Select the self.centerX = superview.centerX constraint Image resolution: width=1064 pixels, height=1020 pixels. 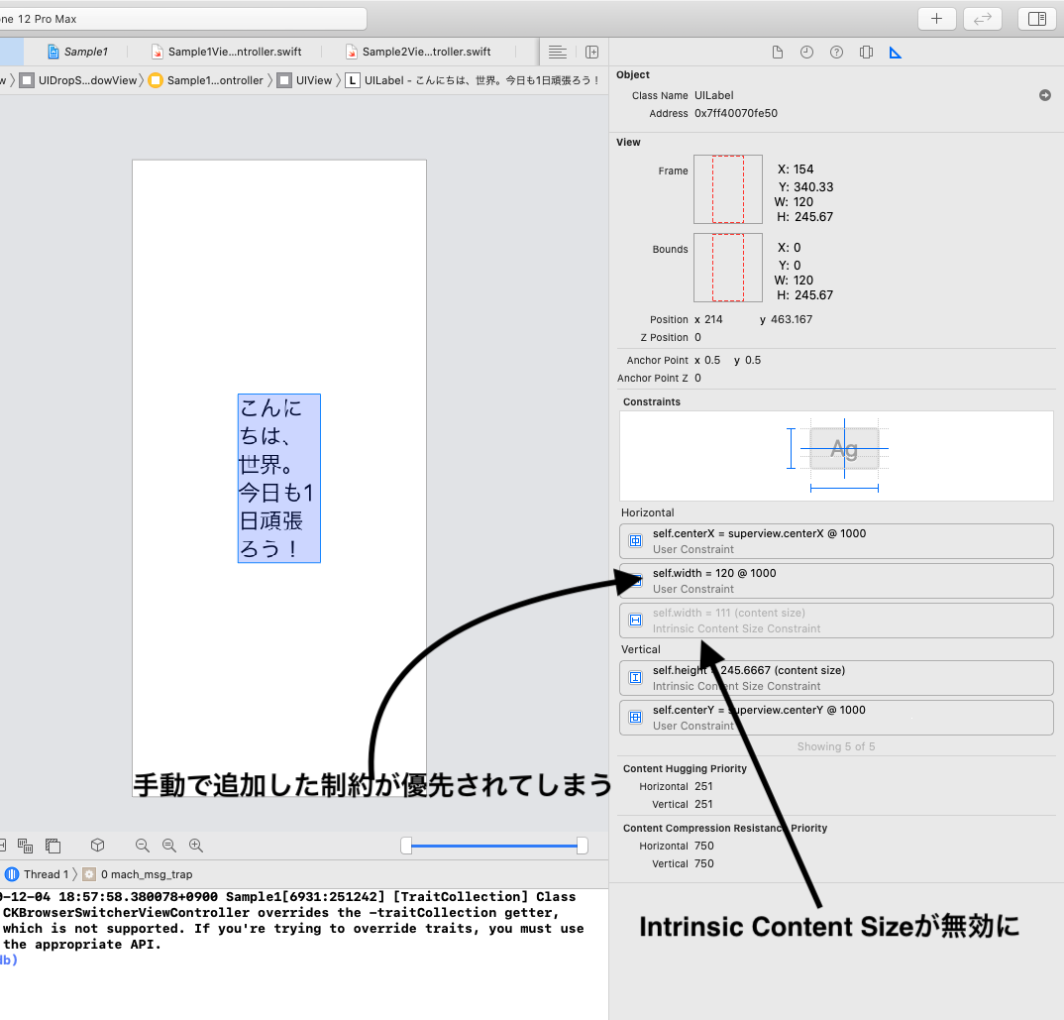[836, 541]
